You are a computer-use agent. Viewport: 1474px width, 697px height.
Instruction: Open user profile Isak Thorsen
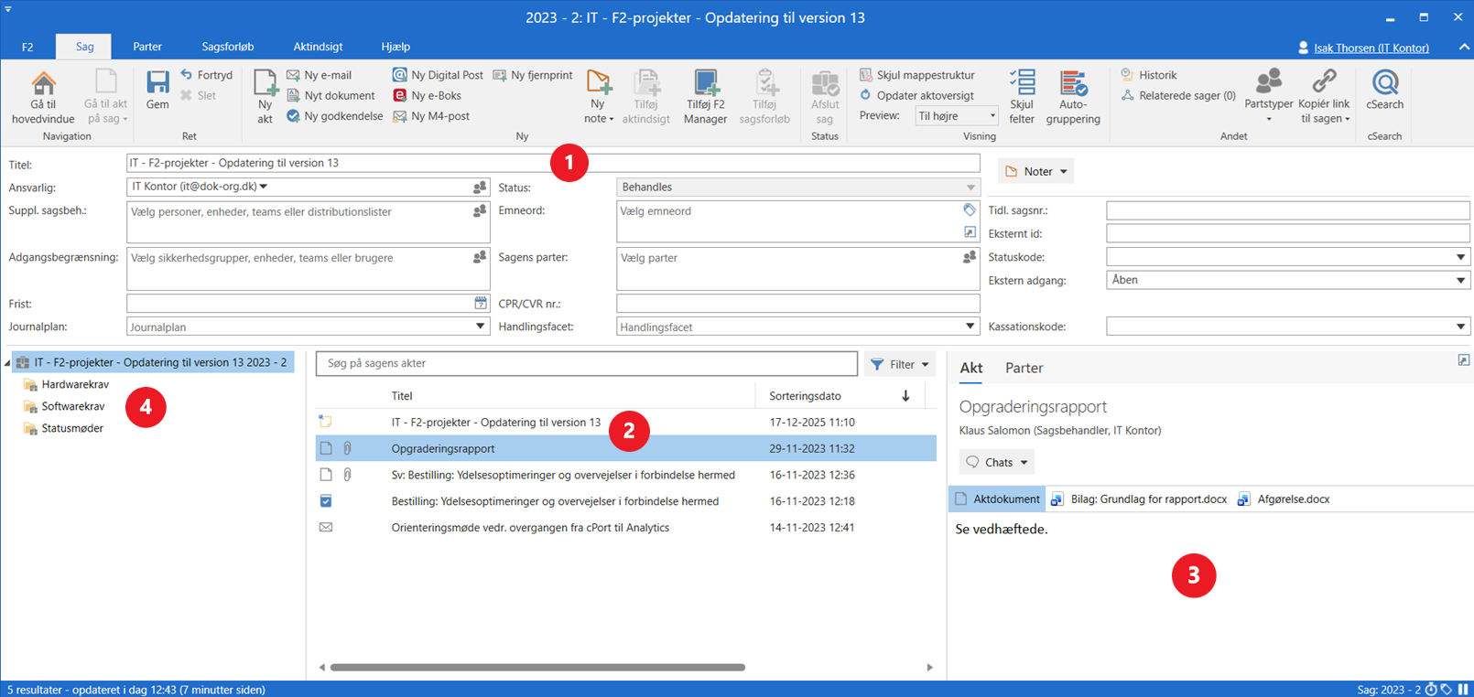pyautogui.click(x=1371, y=48)
